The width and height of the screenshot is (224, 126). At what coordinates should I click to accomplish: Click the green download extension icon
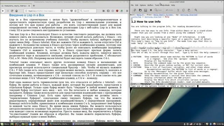[122, 11]
